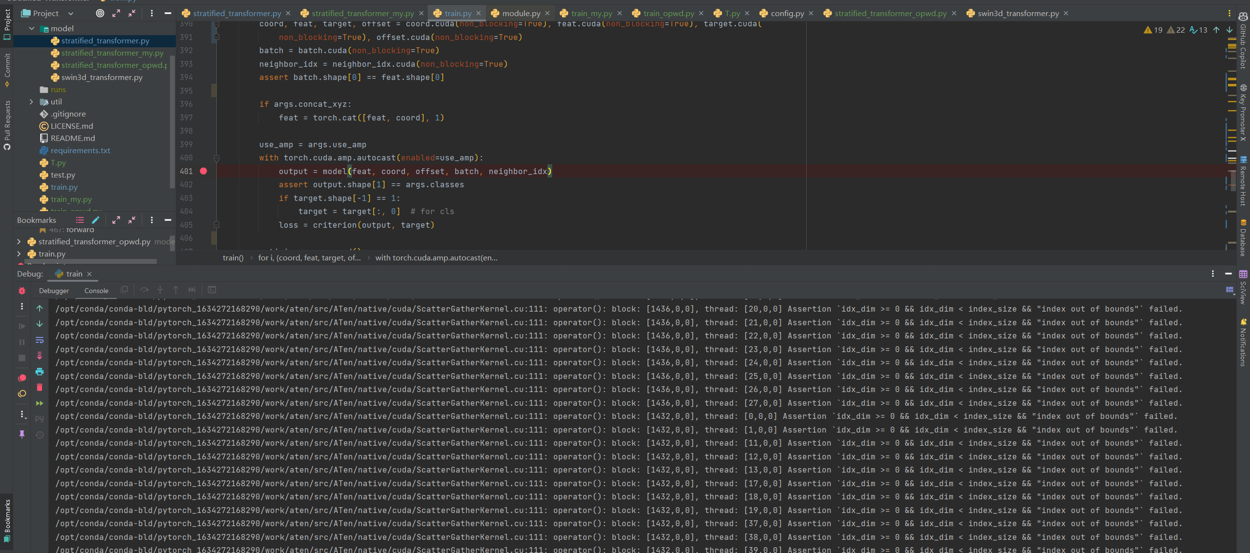Select the Console tab

pos(96,291)
